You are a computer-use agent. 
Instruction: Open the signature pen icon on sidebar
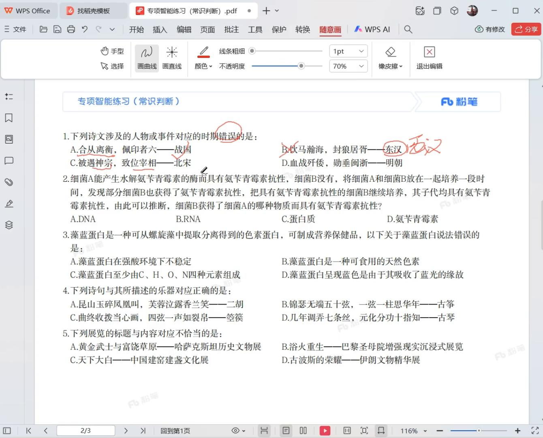(9, 204)
